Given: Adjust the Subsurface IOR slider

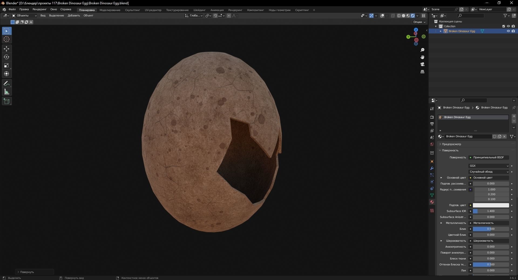Looking at the screenshot, I should click(491, 211).
